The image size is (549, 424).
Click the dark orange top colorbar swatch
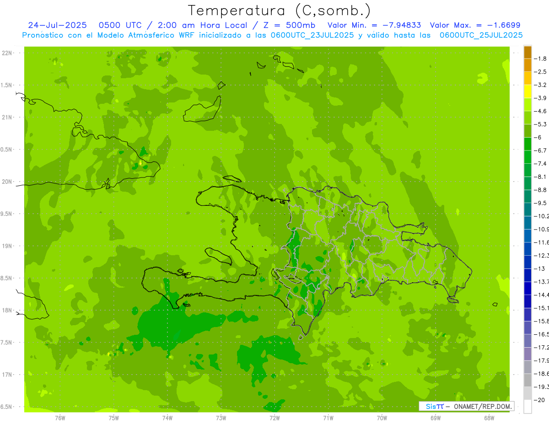coord(527,52)
